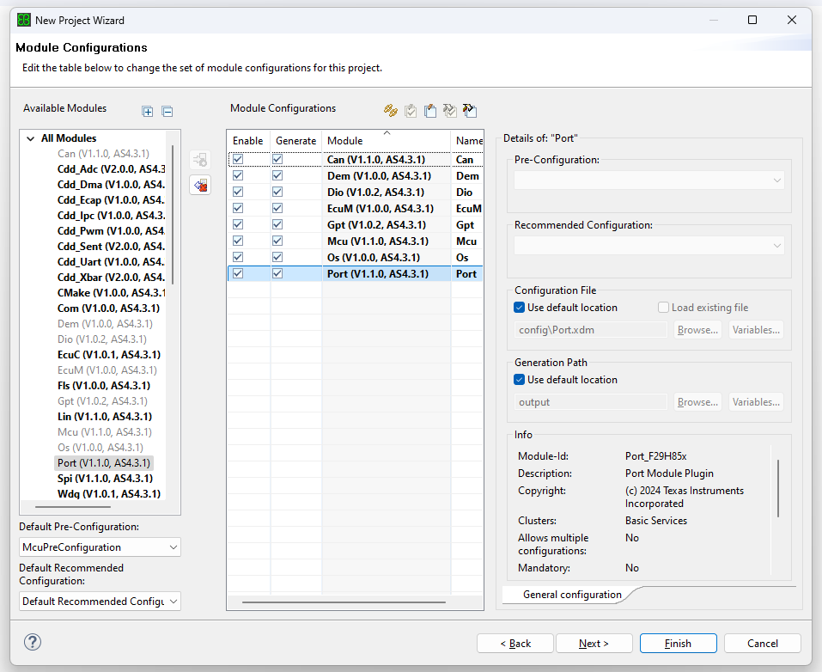Click the golden chain link toolbar icon

pyautogui.click(x=390, y=110)
